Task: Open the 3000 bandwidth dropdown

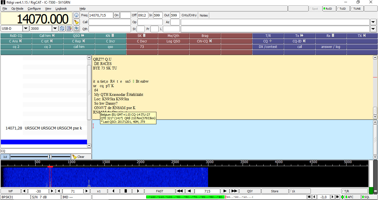Action: click(x=55, y=28)
